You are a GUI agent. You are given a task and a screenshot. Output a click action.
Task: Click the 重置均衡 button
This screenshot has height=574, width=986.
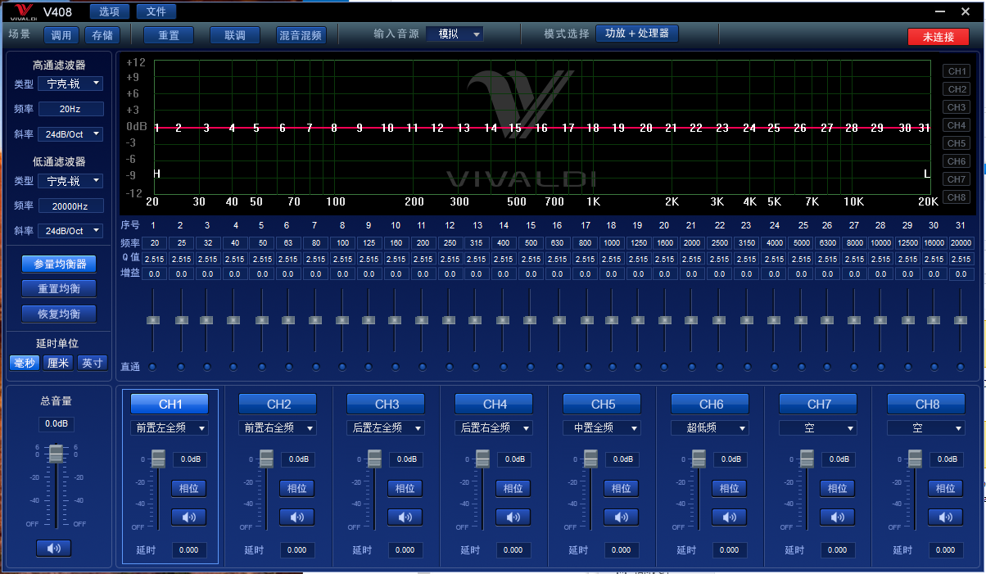point(59,288)
